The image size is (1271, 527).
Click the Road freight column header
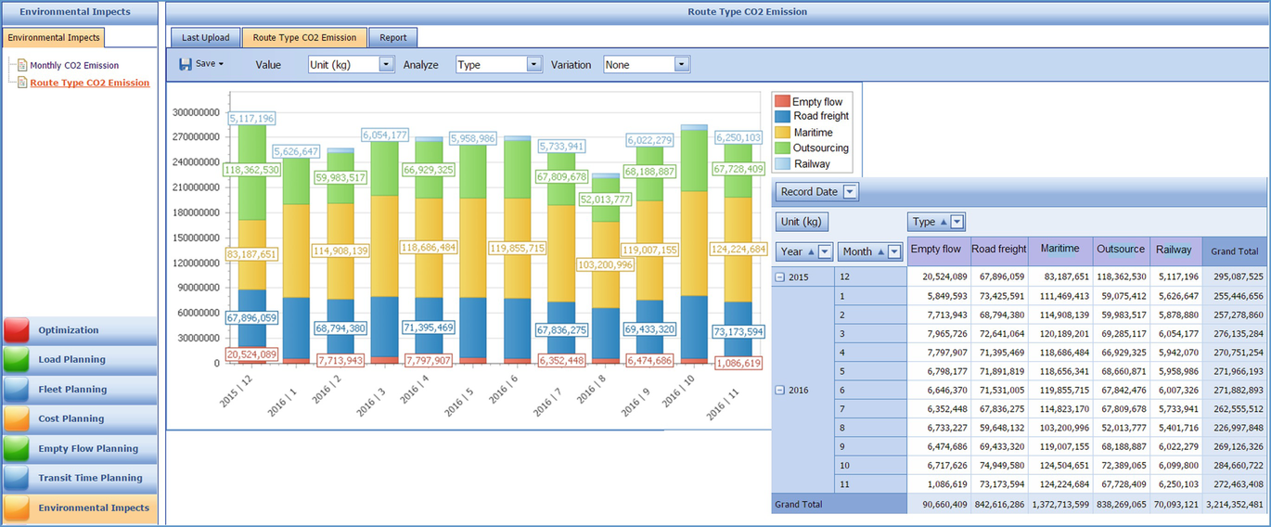pos(998,250)
